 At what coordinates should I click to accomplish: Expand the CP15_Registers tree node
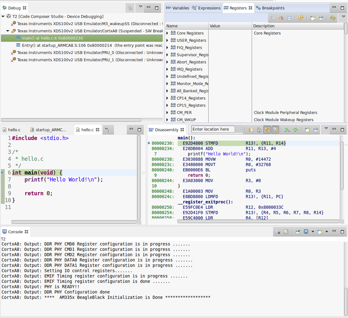pos(167,105)
